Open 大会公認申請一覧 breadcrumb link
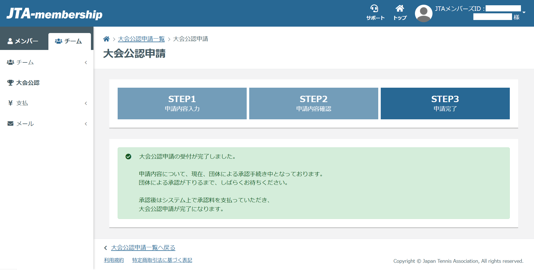This screenshot has height=270, width=534. (141, 39)
